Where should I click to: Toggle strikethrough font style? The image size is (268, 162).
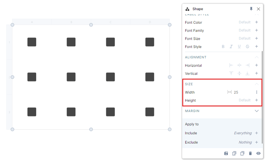point(247,47)
